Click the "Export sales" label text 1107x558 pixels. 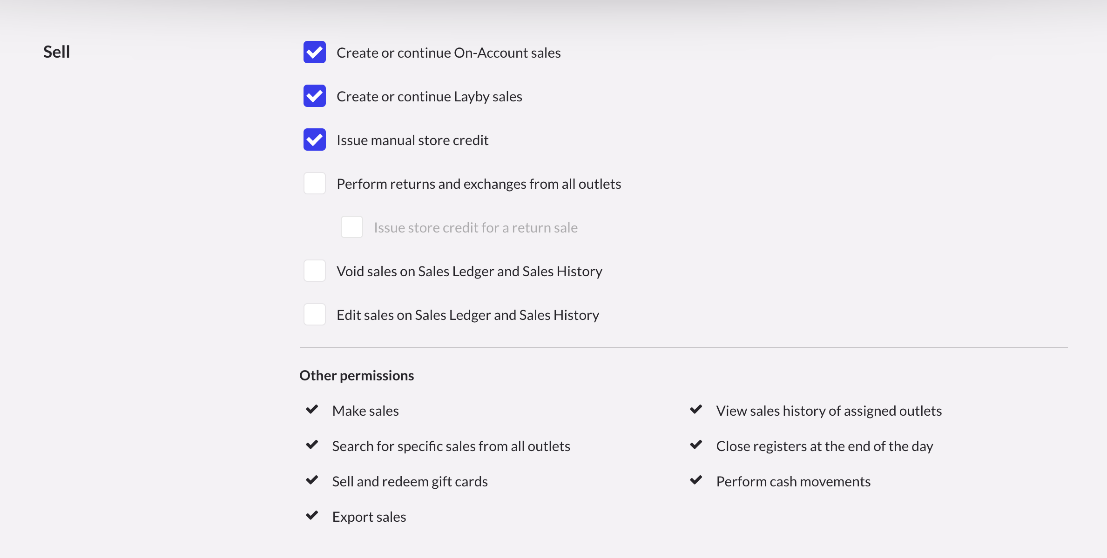[x=369, y=516]
